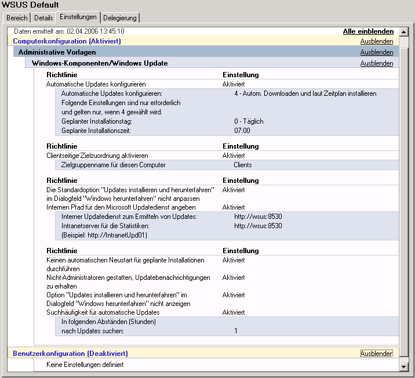Click the Daten ermittelt am timestamp
Viewport: 415px width, 378px height.
coord(69,31)
